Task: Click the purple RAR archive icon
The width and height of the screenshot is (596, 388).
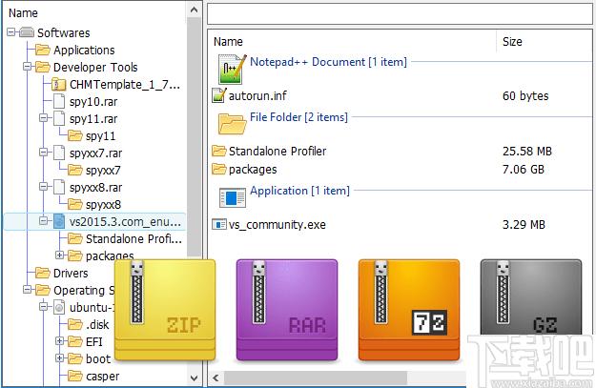Action: [287, 310]
